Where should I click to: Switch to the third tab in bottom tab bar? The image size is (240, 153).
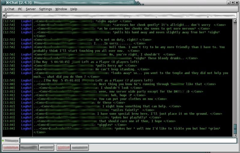46,148
